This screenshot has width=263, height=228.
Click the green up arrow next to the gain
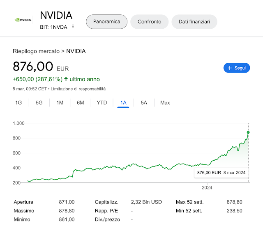[66, 79]
